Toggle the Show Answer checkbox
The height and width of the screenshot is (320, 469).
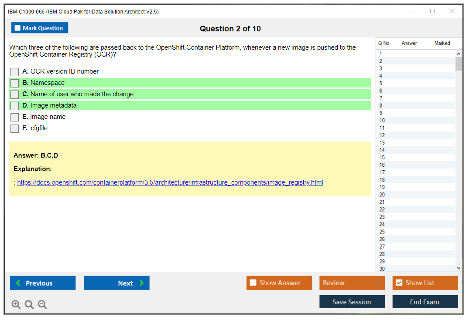click(x=253, y=283)
